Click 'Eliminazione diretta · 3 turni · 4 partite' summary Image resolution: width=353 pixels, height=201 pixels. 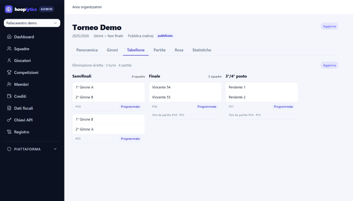click(102, 65)
